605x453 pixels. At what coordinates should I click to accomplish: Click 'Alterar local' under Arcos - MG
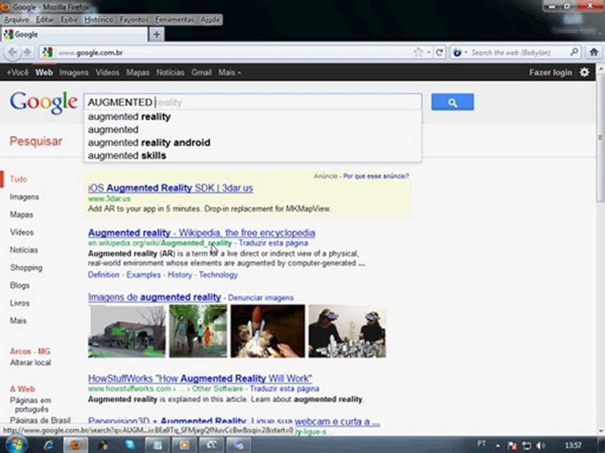30,362
